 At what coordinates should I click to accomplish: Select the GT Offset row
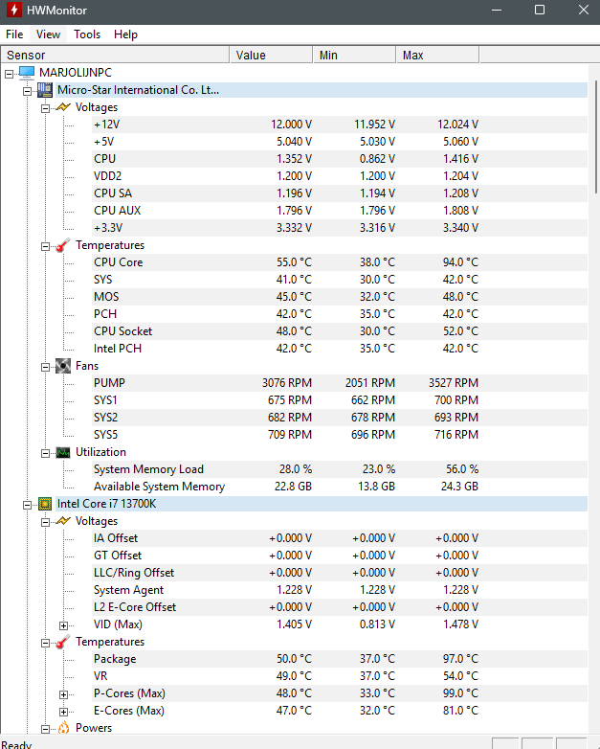coord(340,556)
